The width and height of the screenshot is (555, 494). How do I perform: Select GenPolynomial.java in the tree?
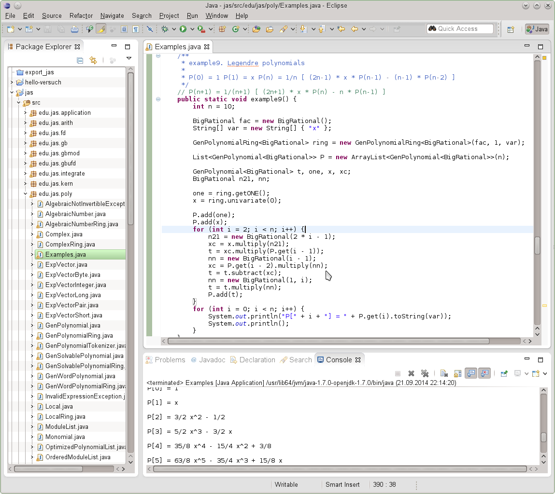[72, 325]
